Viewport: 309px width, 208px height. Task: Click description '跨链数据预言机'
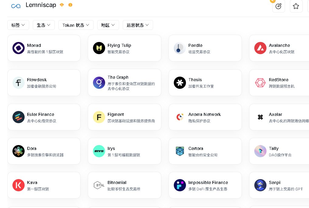(x=282, y=86)
